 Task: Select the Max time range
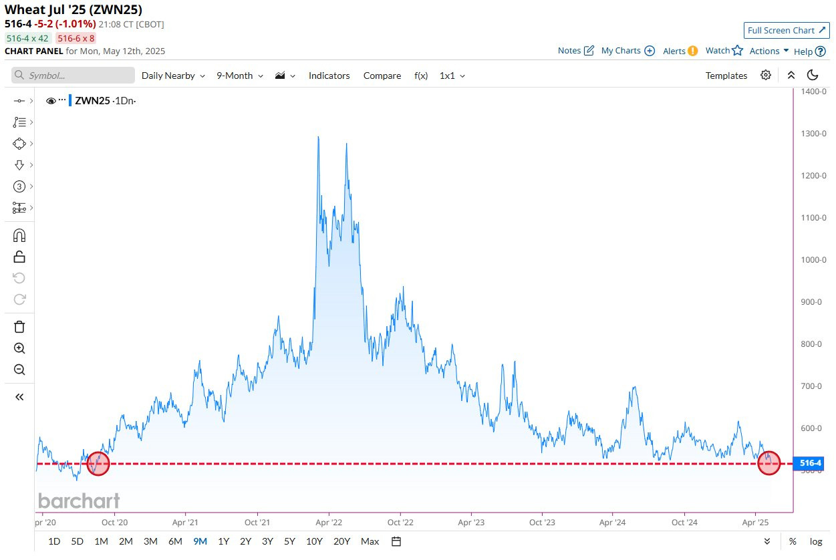click(370, 541)
